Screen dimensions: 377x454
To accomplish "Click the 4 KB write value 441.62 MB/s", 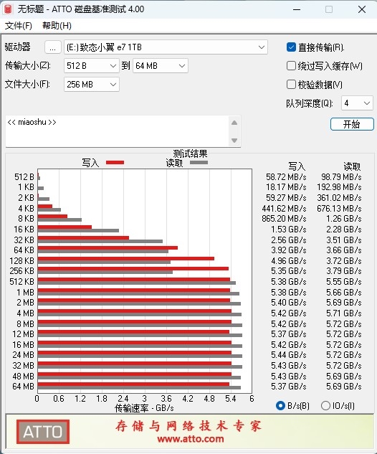I will click(284, 209).
